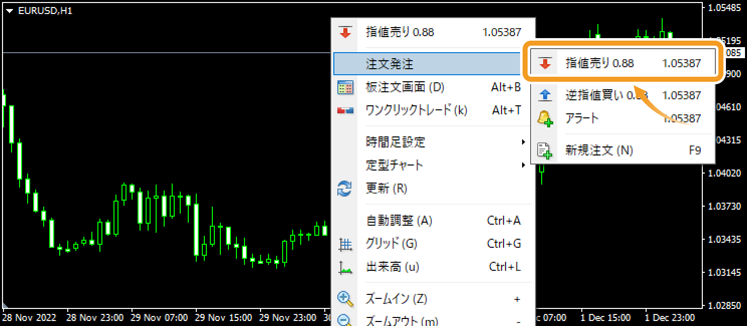Select 自動調整 (A) menu entry
The height and width of the screenshot is (326, 747).
click(433, 221)
